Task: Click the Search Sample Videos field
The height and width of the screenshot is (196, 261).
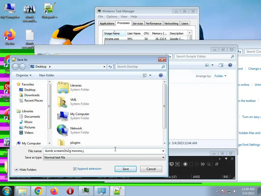Action: (x=202, y=56)
